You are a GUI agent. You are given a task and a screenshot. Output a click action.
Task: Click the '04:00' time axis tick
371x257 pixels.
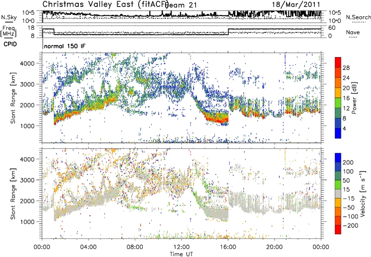coord(88,247)
